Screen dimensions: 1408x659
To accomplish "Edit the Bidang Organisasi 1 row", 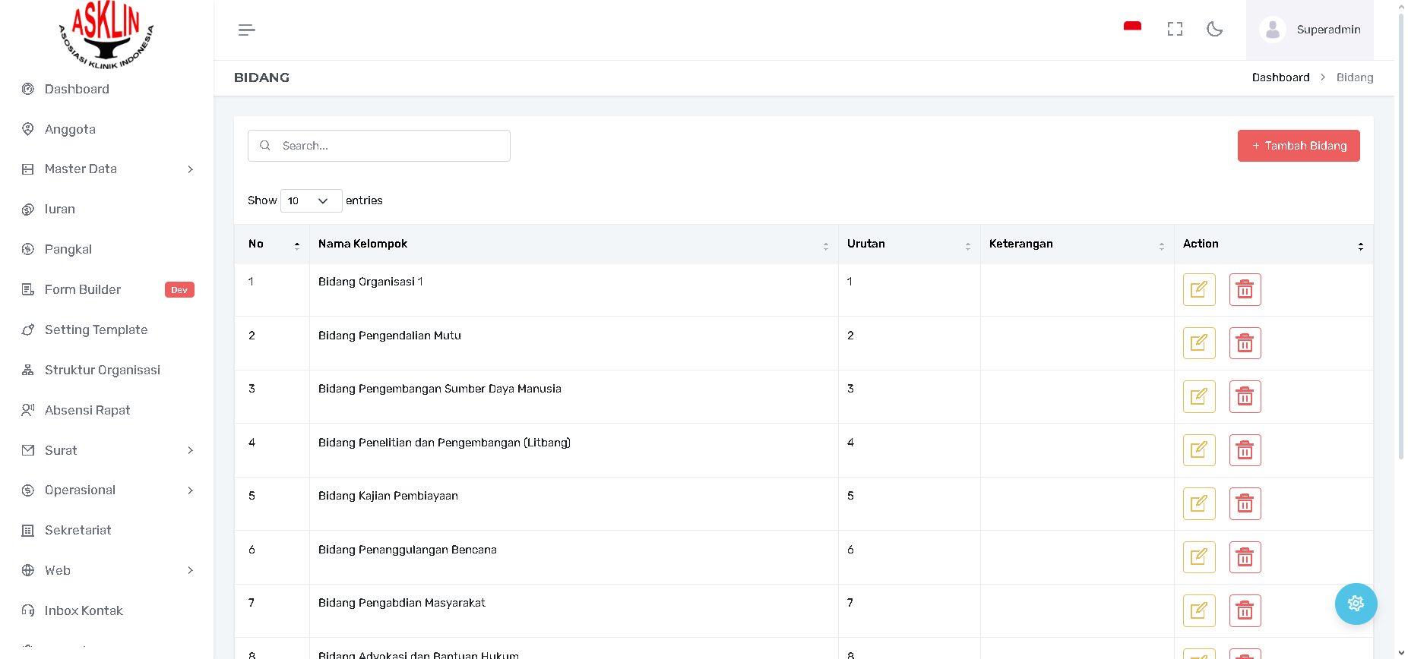I will pyautogui.click(x=1198, y=289).
